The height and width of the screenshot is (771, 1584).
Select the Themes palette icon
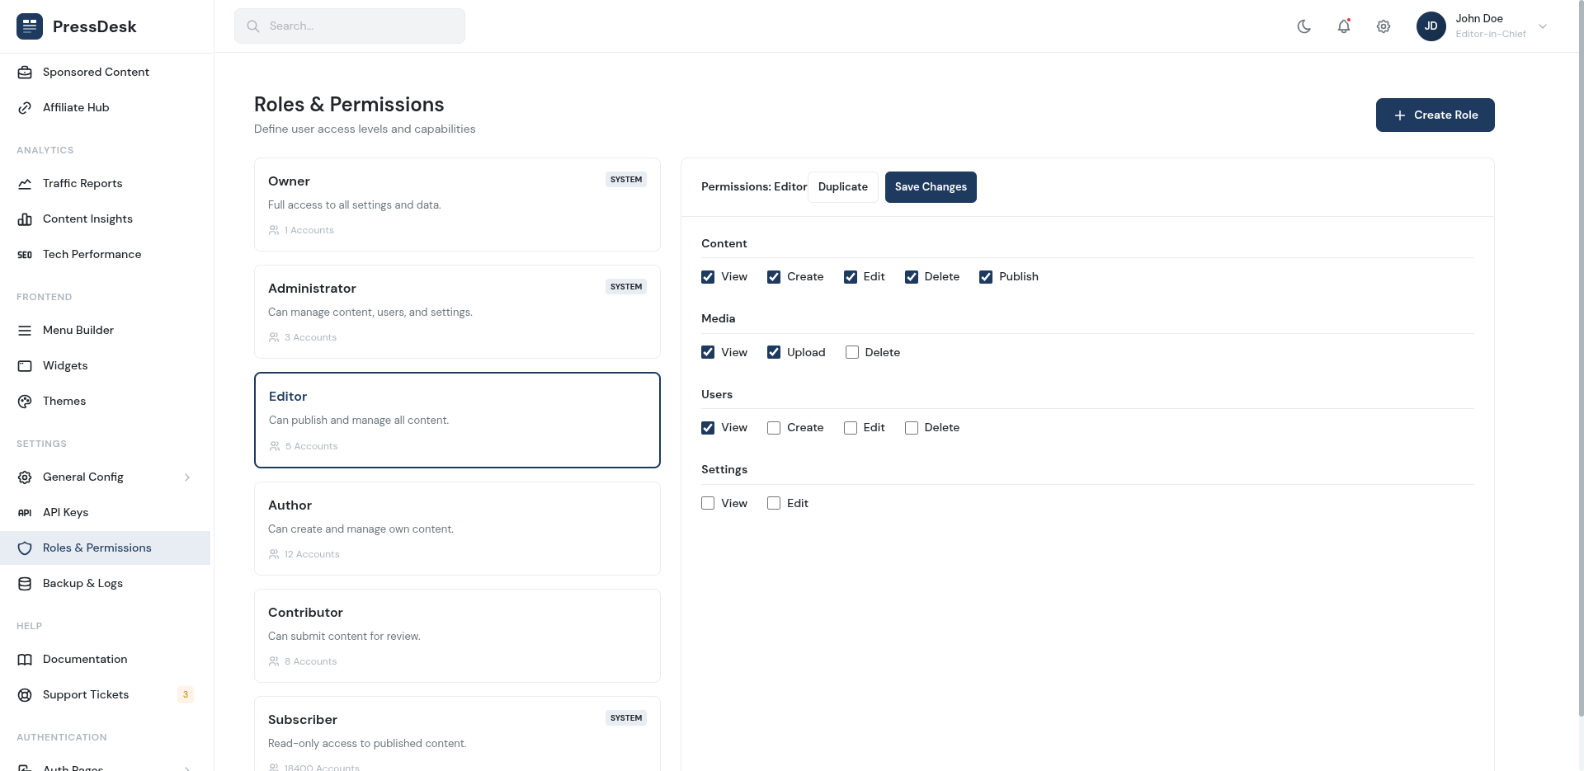25,401
